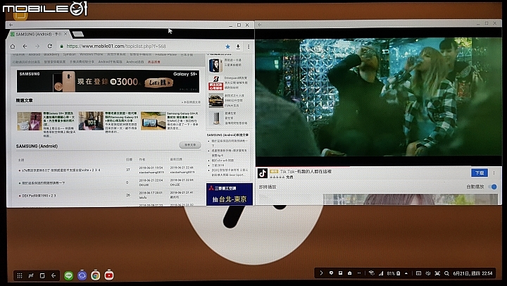Click back arrow in YouTube window titlebar
The width and height of the screenshot is (507, 286).
[x=260, y=25]
